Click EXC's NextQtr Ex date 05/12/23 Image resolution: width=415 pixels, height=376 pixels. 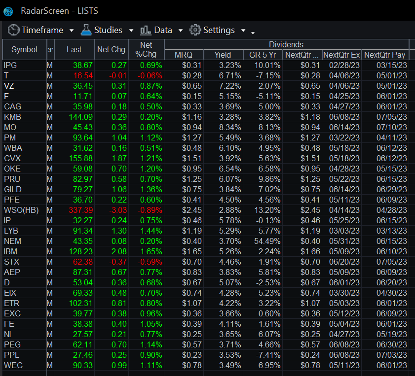point(344,313)
